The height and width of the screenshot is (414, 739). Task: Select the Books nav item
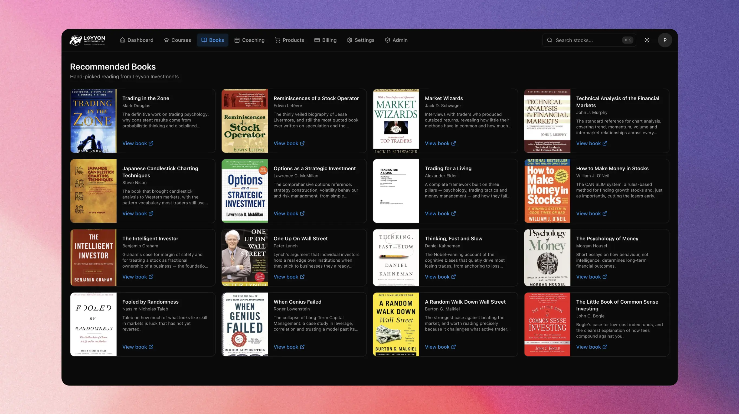212,40
